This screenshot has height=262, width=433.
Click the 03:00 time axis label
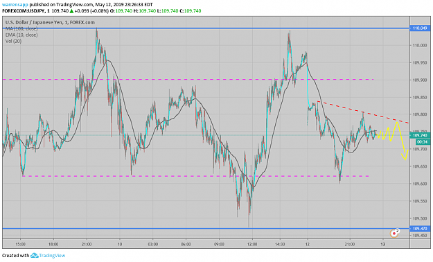pos(152,244)
